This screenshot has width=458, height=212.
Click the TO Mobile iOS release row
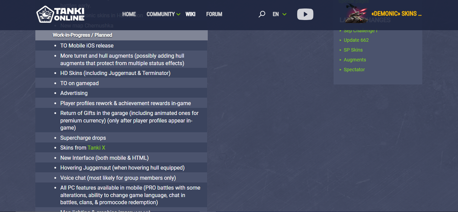pos(121,46)
